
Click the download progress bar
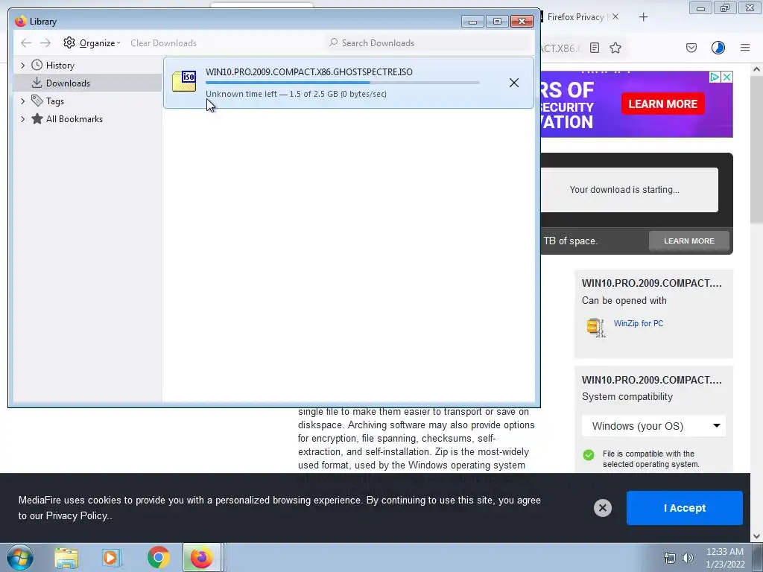343,83
